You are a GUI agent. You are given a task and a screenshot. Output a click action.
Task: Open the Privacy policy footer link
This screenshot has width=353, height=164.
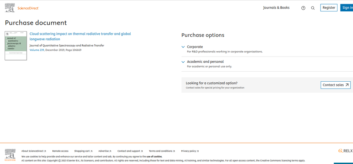tap(190, 151)
